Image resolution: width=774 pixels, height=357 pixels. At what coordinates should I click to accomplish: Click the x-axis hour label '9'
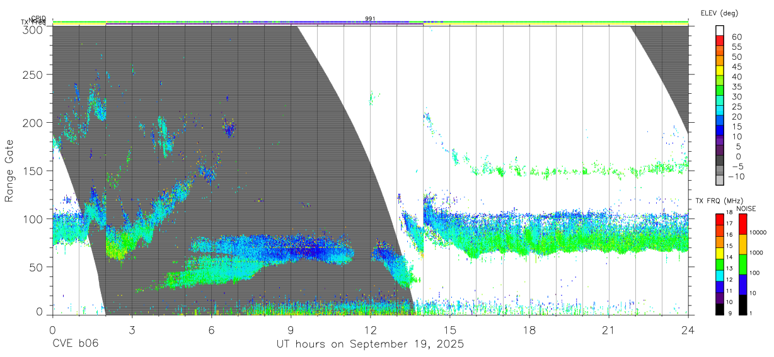tap(291, 330)
